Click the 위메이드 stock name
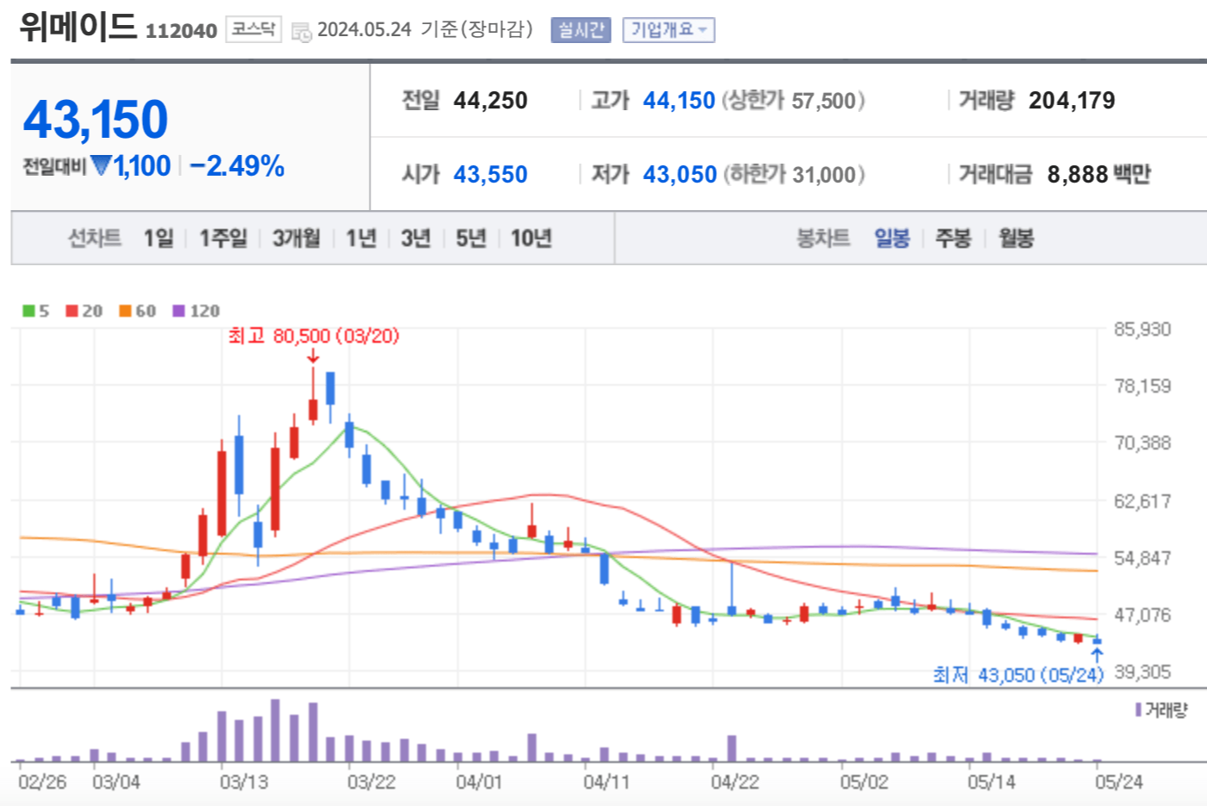Screen dimensions: 1207x806 coord(78,26)
